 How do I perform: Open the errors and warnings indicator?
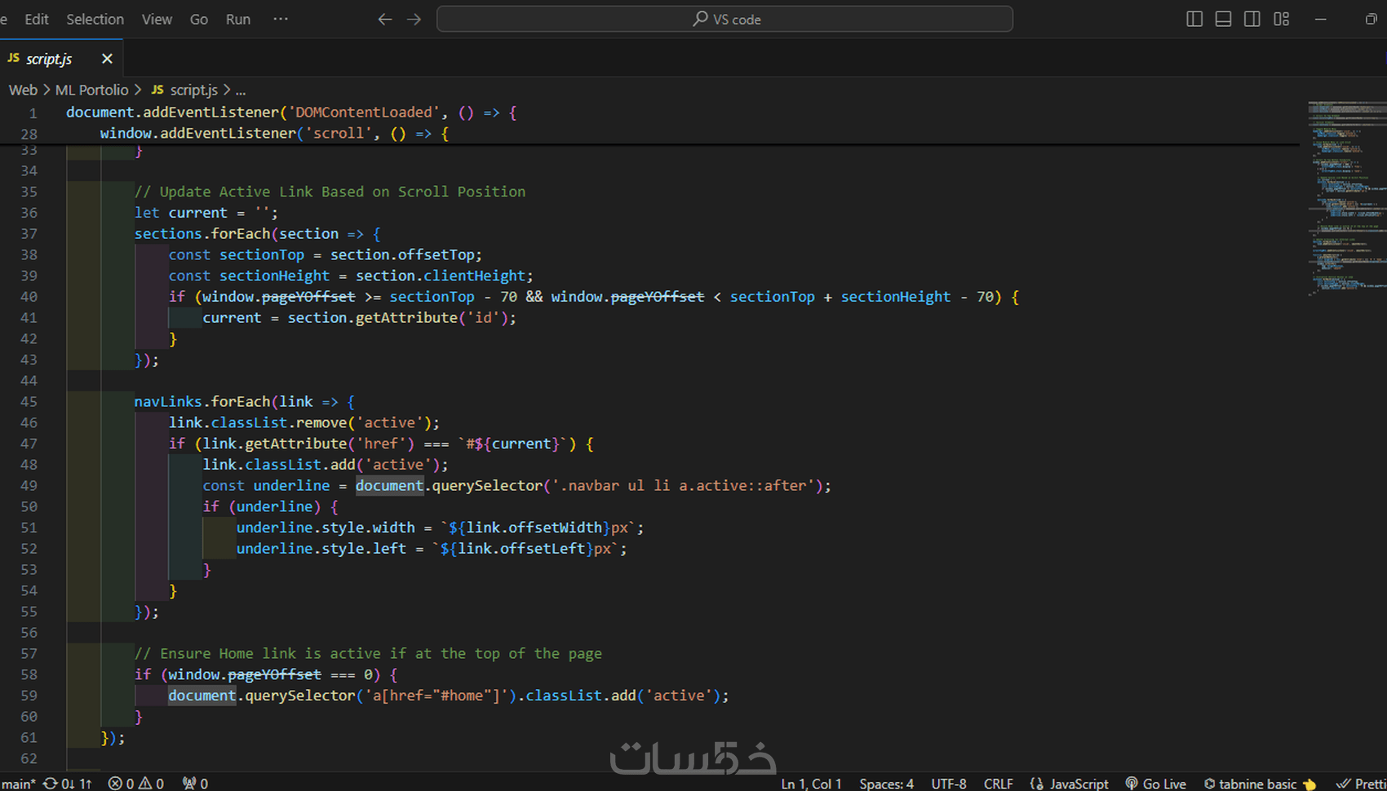pyautogui.click(x=136, y=783)
